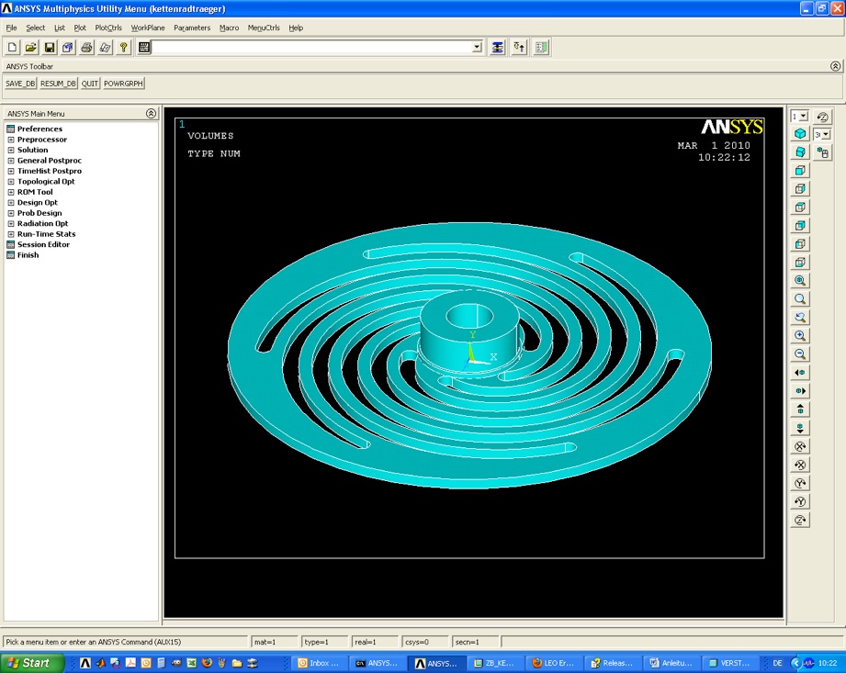
Task: Click the RESUM_DB toolbar button
Action: click(58, 84)
